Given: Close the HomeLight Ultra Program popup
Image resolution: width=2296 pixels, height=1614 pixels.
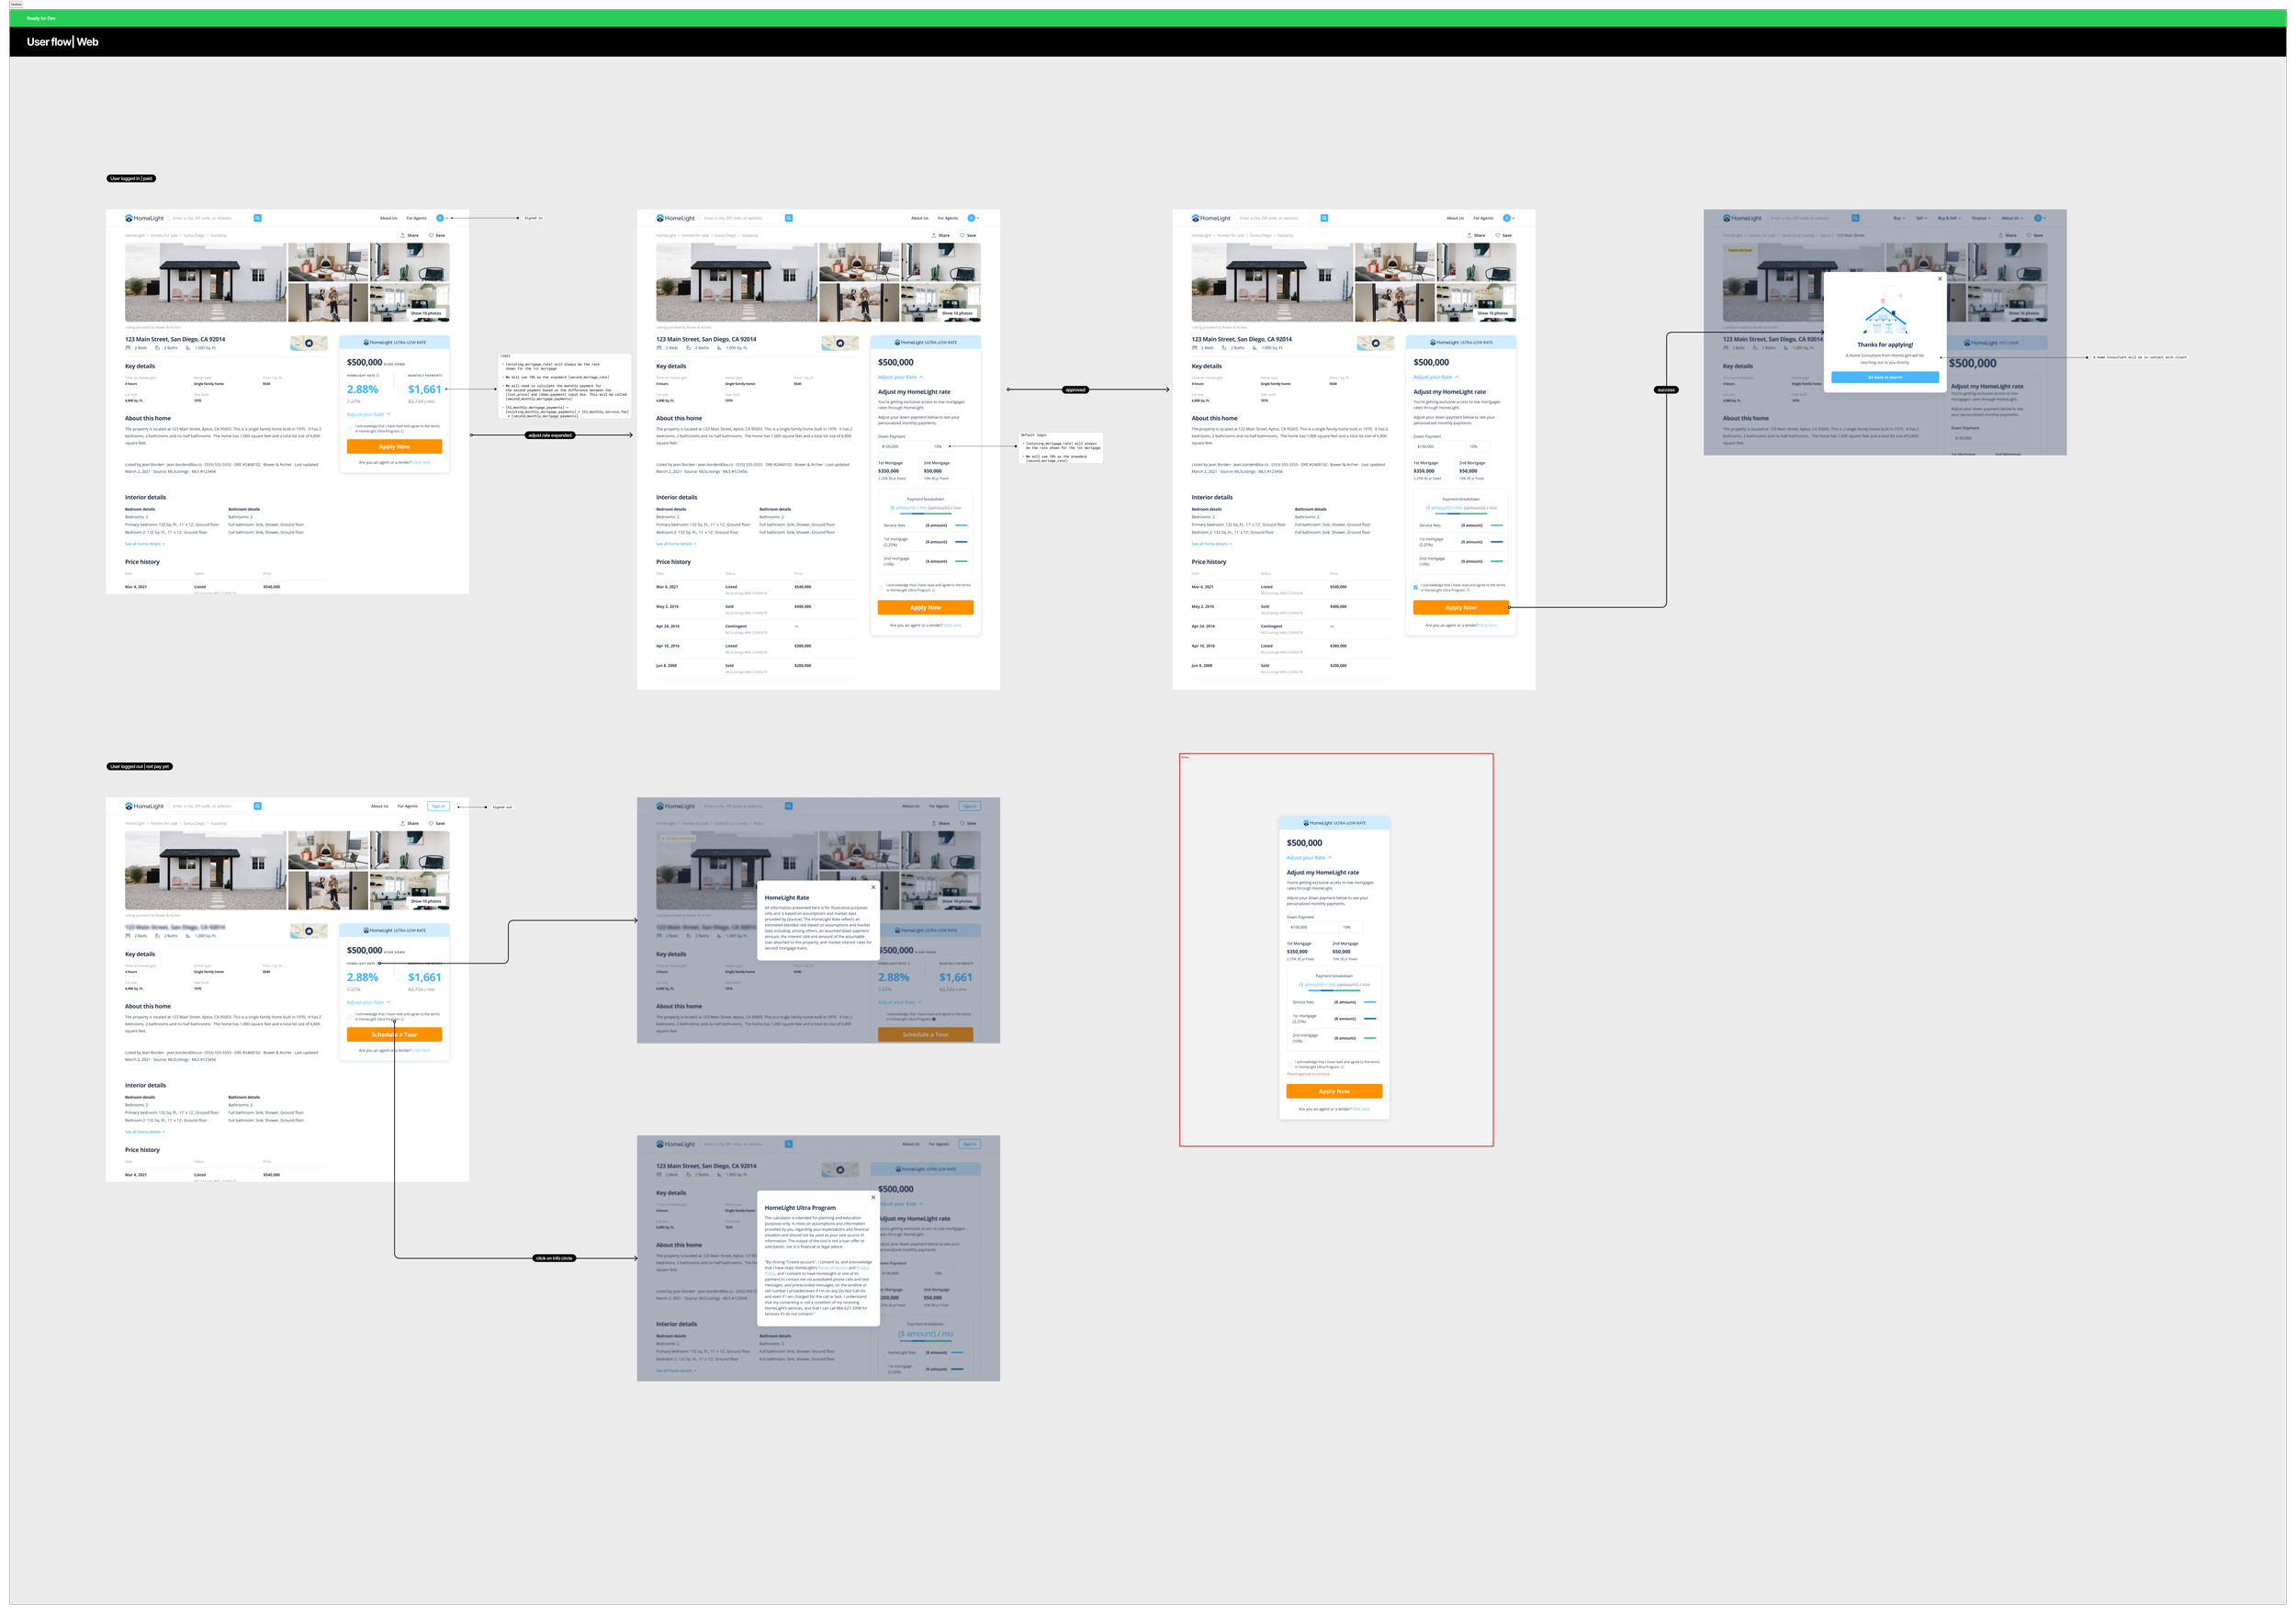Looking at the screenshot, I should [x=873, y=1197].
